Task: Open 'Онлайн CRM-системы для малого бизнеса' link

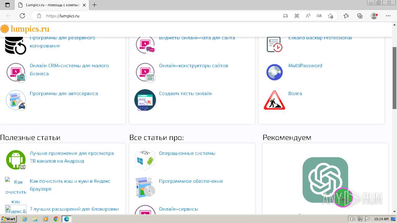Action: coord(69,70)
